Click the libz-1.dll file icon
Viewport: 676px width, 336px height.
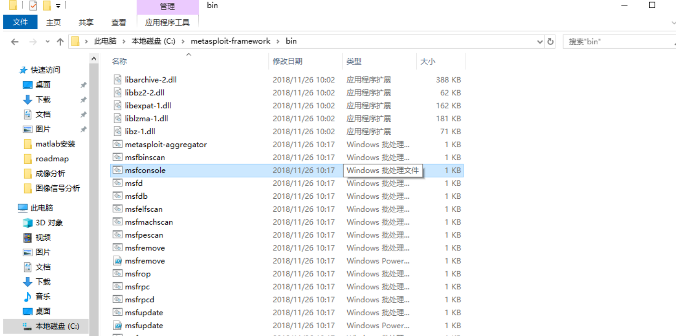117,131
